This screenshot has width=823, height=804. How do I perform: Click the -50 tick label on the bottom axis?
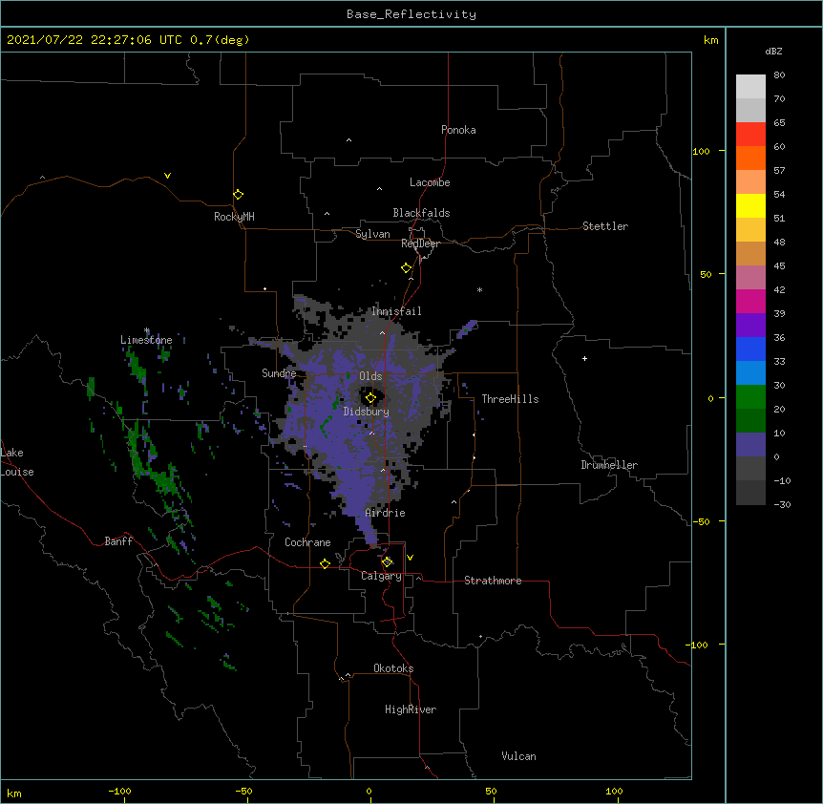[244, 791]
